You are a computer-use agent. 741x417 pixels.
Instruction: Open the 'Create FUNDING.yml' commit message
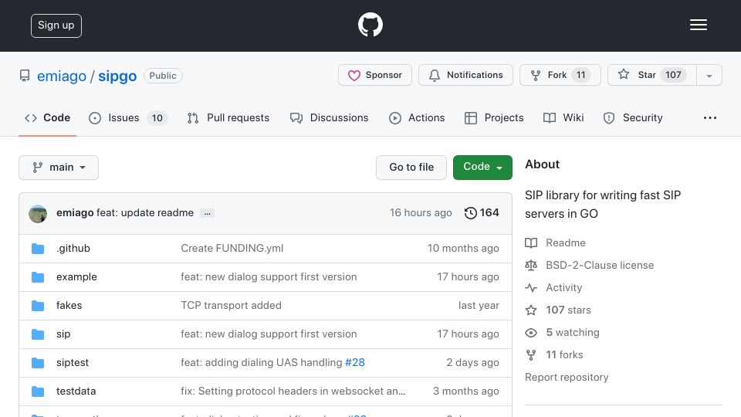[x=232, y=248]
